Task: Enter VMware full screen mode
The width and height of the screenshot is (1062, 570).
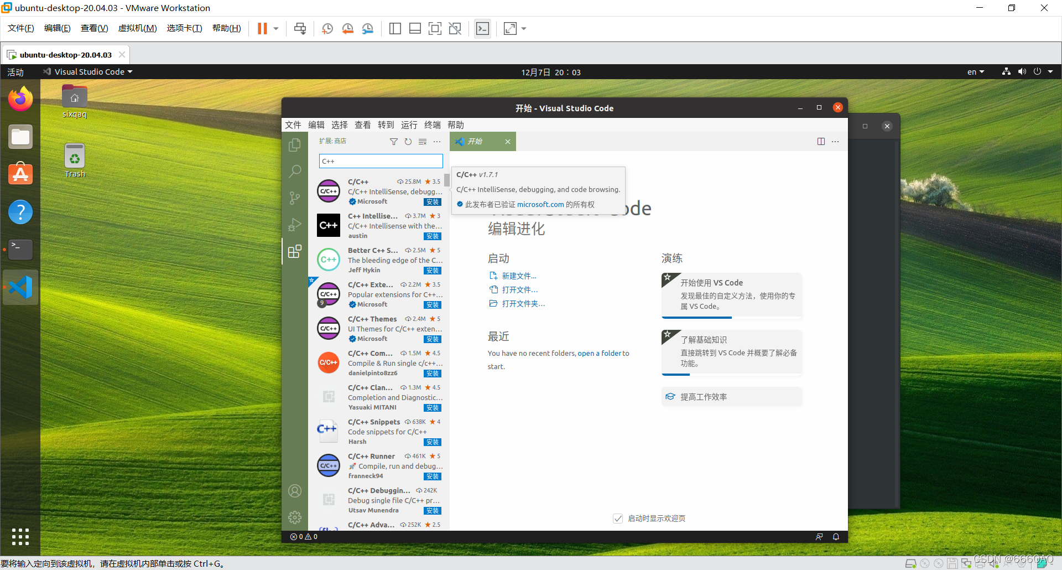Action: 435,29
